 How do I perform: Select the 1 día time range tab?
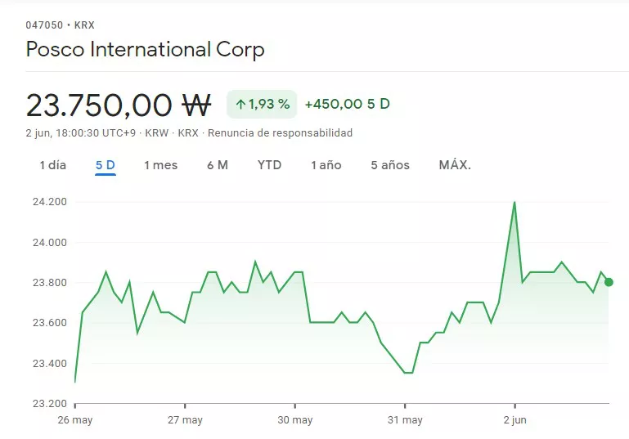[x=52, y=165]
